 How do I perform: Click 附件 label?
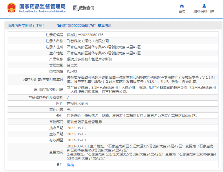tap(60, 104)
